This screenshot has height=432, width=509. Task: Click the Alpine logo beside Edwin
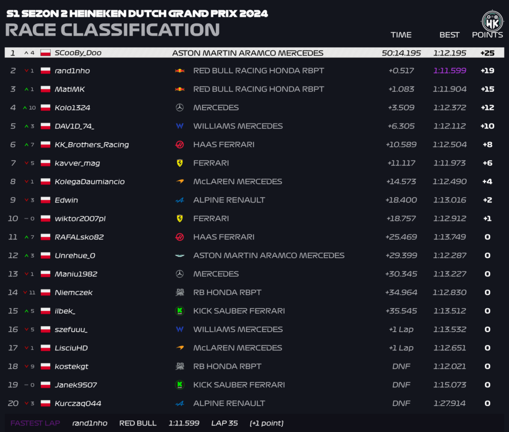pyautogui.click(x=179, y=200)
